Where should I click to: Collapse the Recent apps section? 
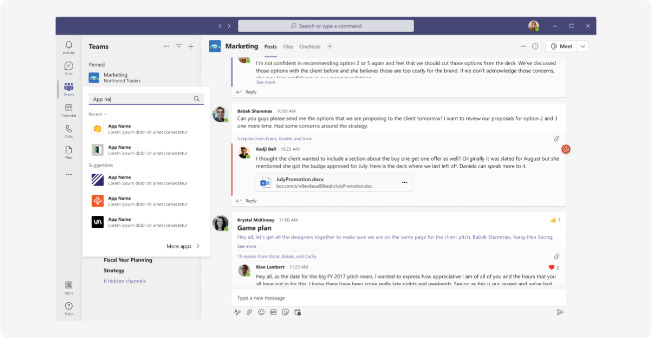point(98,114)
